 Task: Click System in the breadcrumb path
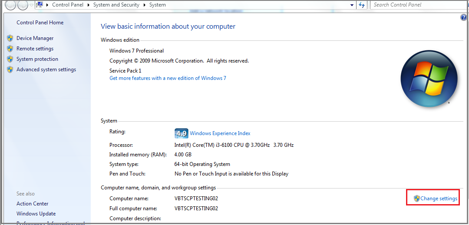[x=157, y=5]
